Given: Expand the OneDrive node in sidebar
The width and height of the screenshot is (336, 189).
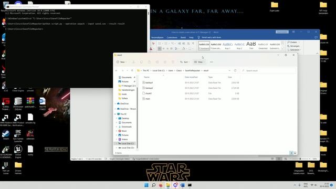Looking at the screenshot, I should (x=115, y=104).
